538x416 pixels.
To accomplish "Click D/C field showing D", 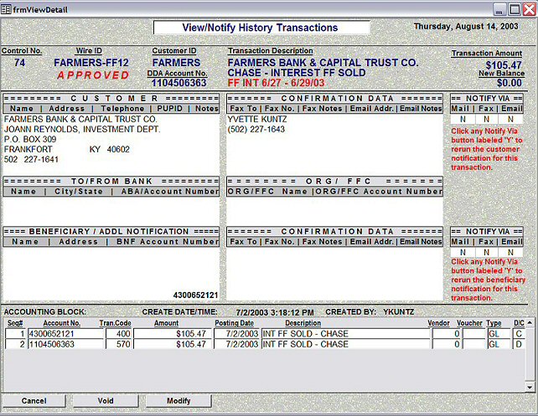I will [x=519, y=344].
